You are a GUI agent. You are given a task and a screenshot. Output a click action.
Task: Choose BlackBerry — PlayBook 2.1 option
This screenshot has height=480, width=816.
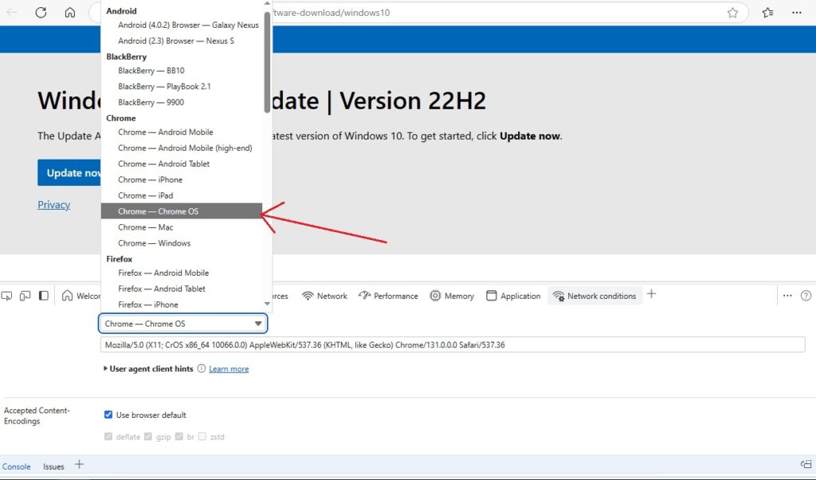pyautogui.click(x=182, y=86)
